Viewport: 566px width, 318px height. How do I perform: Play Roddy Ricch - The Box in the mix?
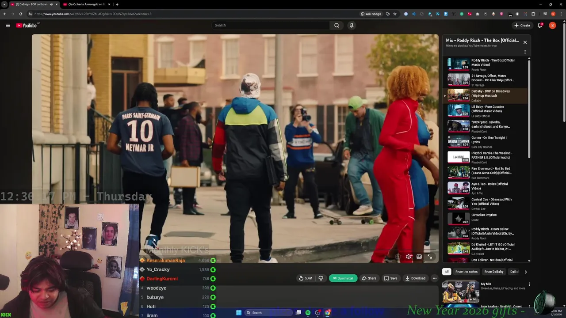(486, 64)
